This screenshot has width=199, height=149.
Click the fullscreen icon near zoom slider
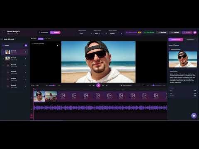coord(143,85)
